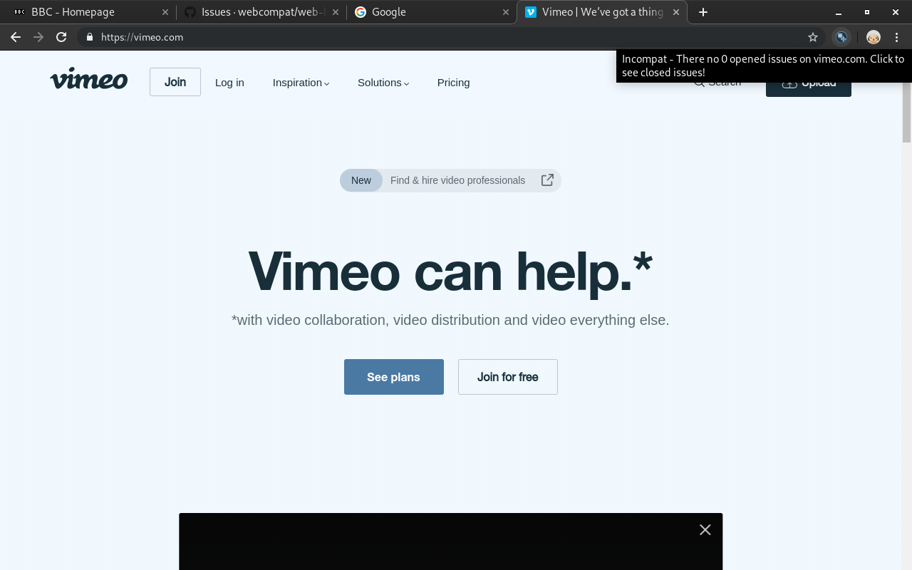Close the BBC - Homepage tab

click(x=165, y=12)
